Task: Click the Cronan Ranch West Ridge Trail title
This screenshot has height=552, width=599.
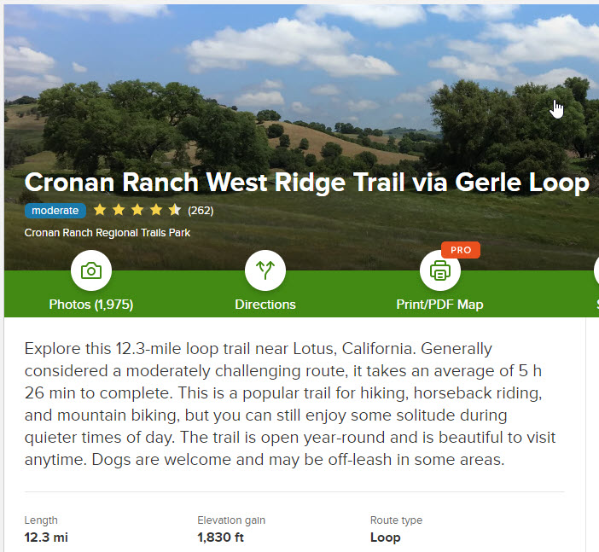Action: click(306, 183)
